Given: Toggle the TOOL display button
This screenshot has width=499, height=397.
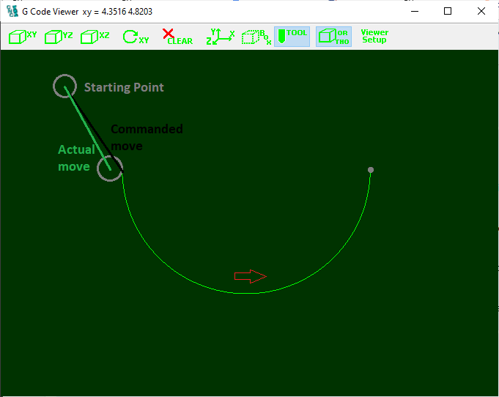Looking at the screenshot, I should (x=292, y=37).
